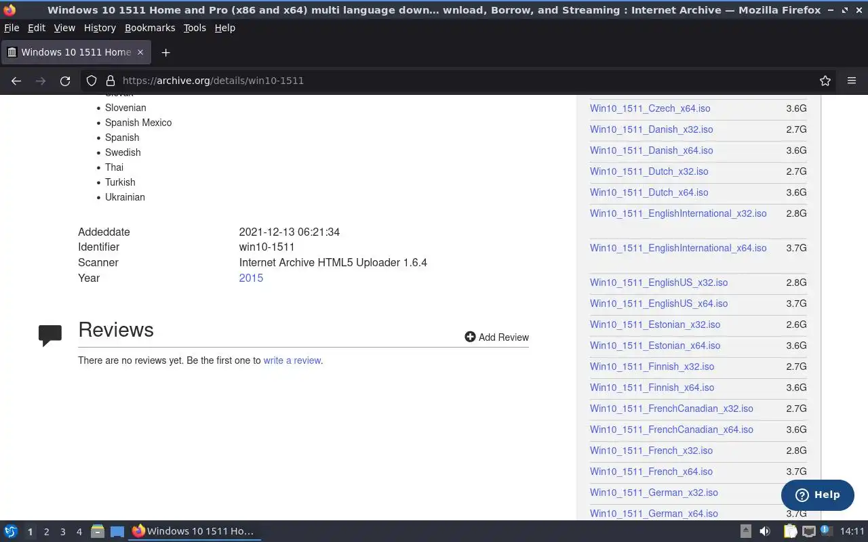The height and width of the screenshot is (542, 868).
Task: Switch to workspace 4
Action: 79,532
